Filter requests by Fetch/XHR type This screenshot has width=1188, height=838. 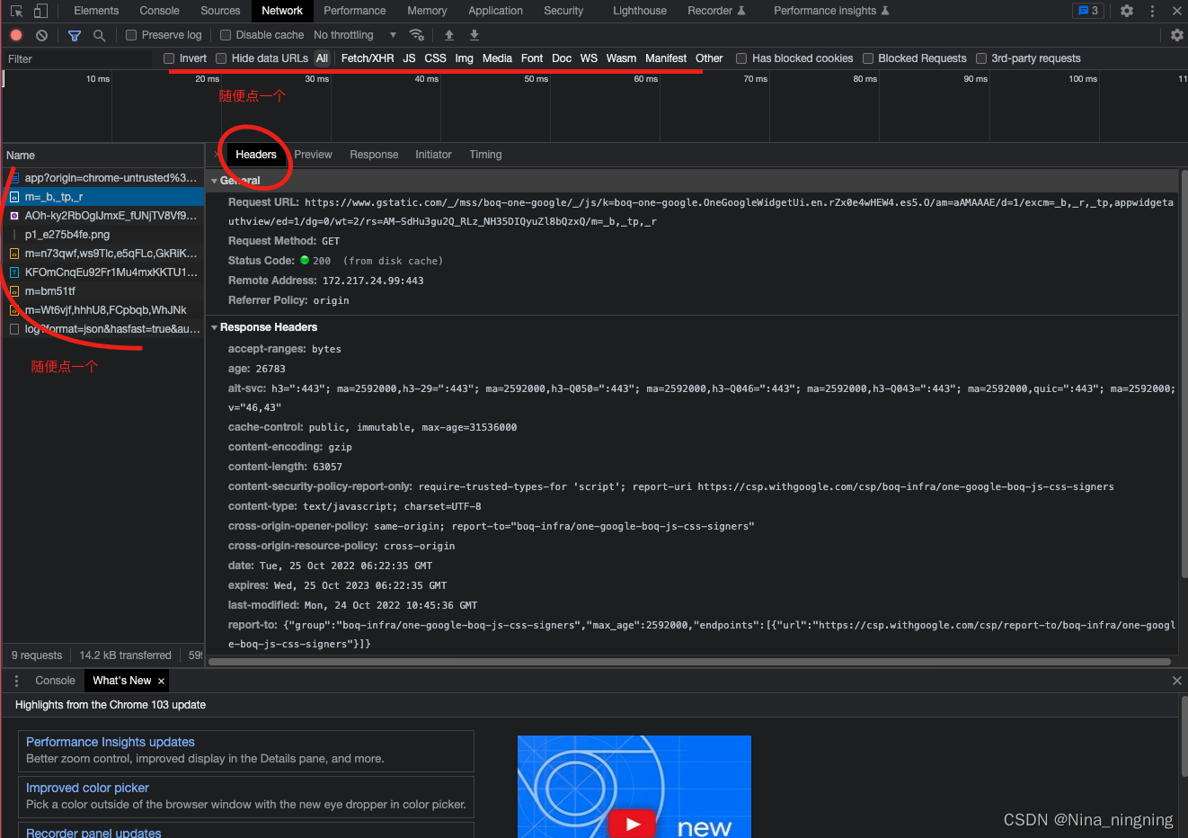[x=368, y=58]
